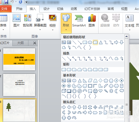Select the cross shape in 基本形状
Viewport: 139px width, 122px height.
coord(111,86)
